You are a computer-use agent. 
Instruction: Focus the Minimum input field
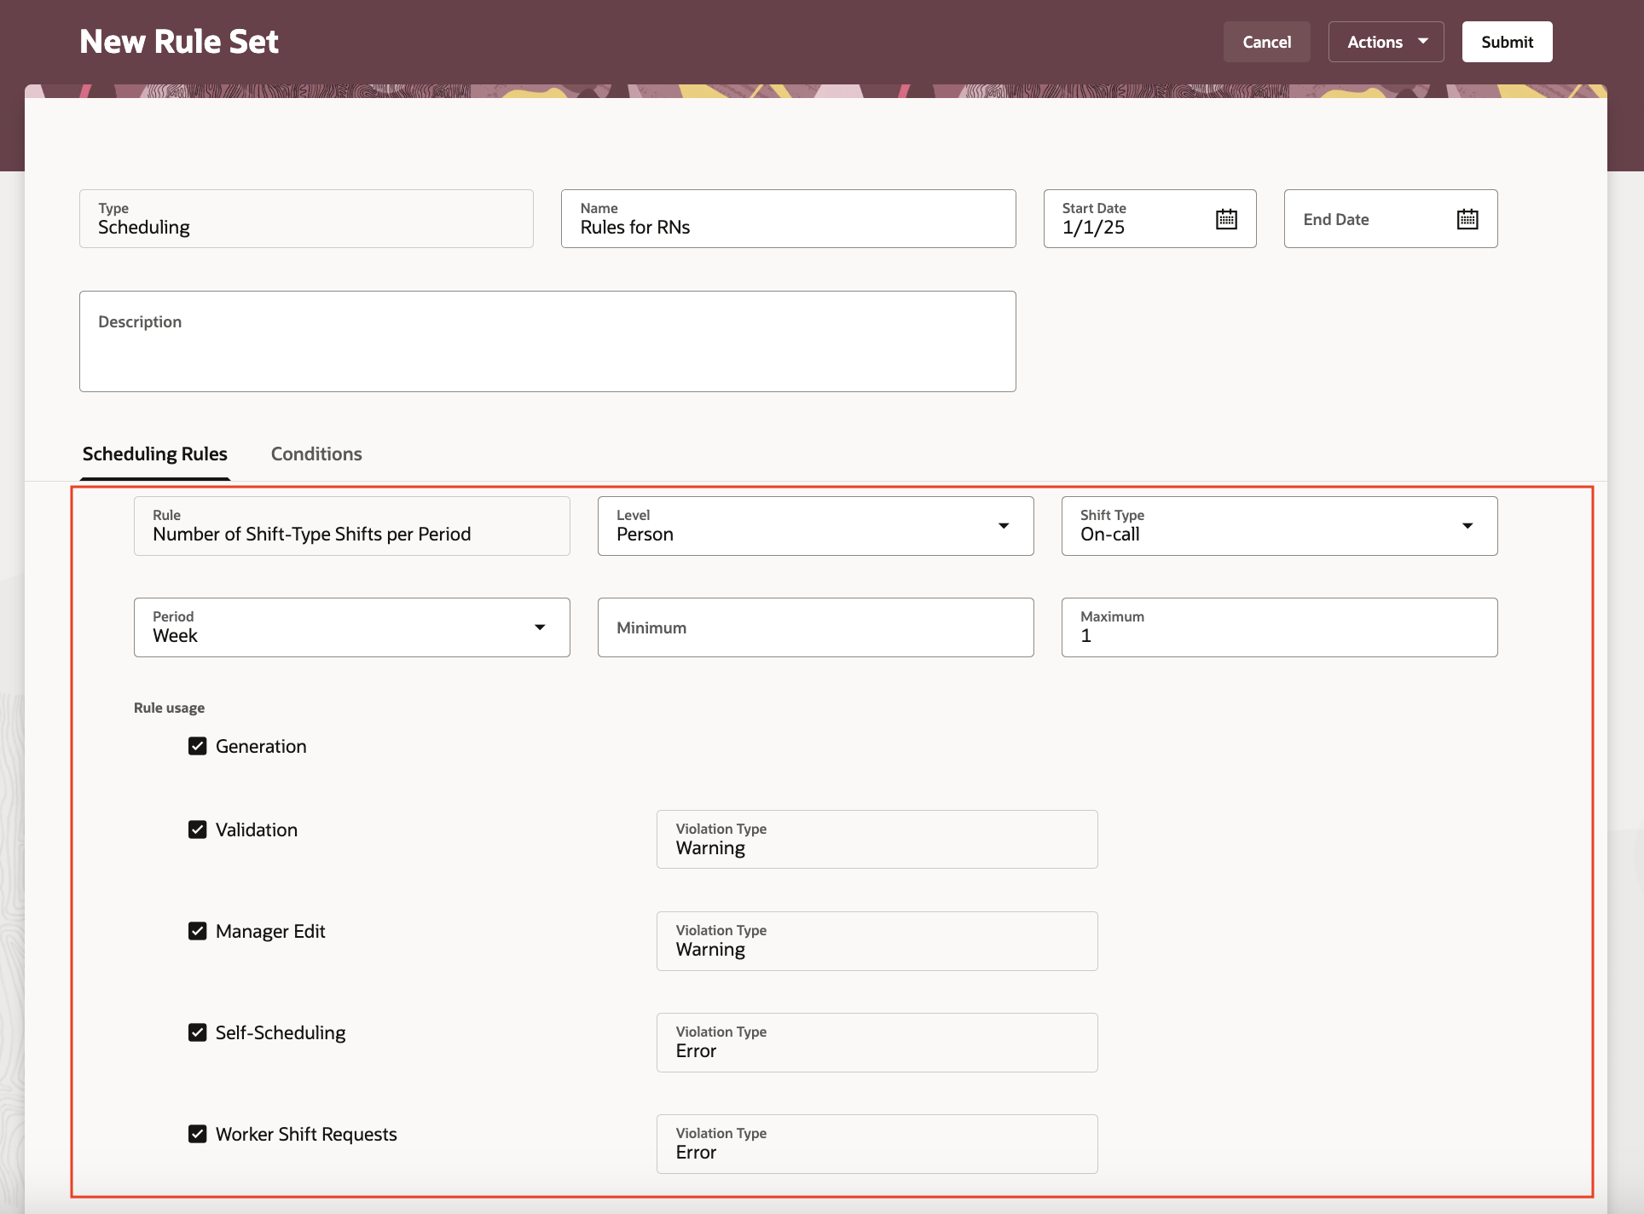pyautogui.click(x=815, y=627)
